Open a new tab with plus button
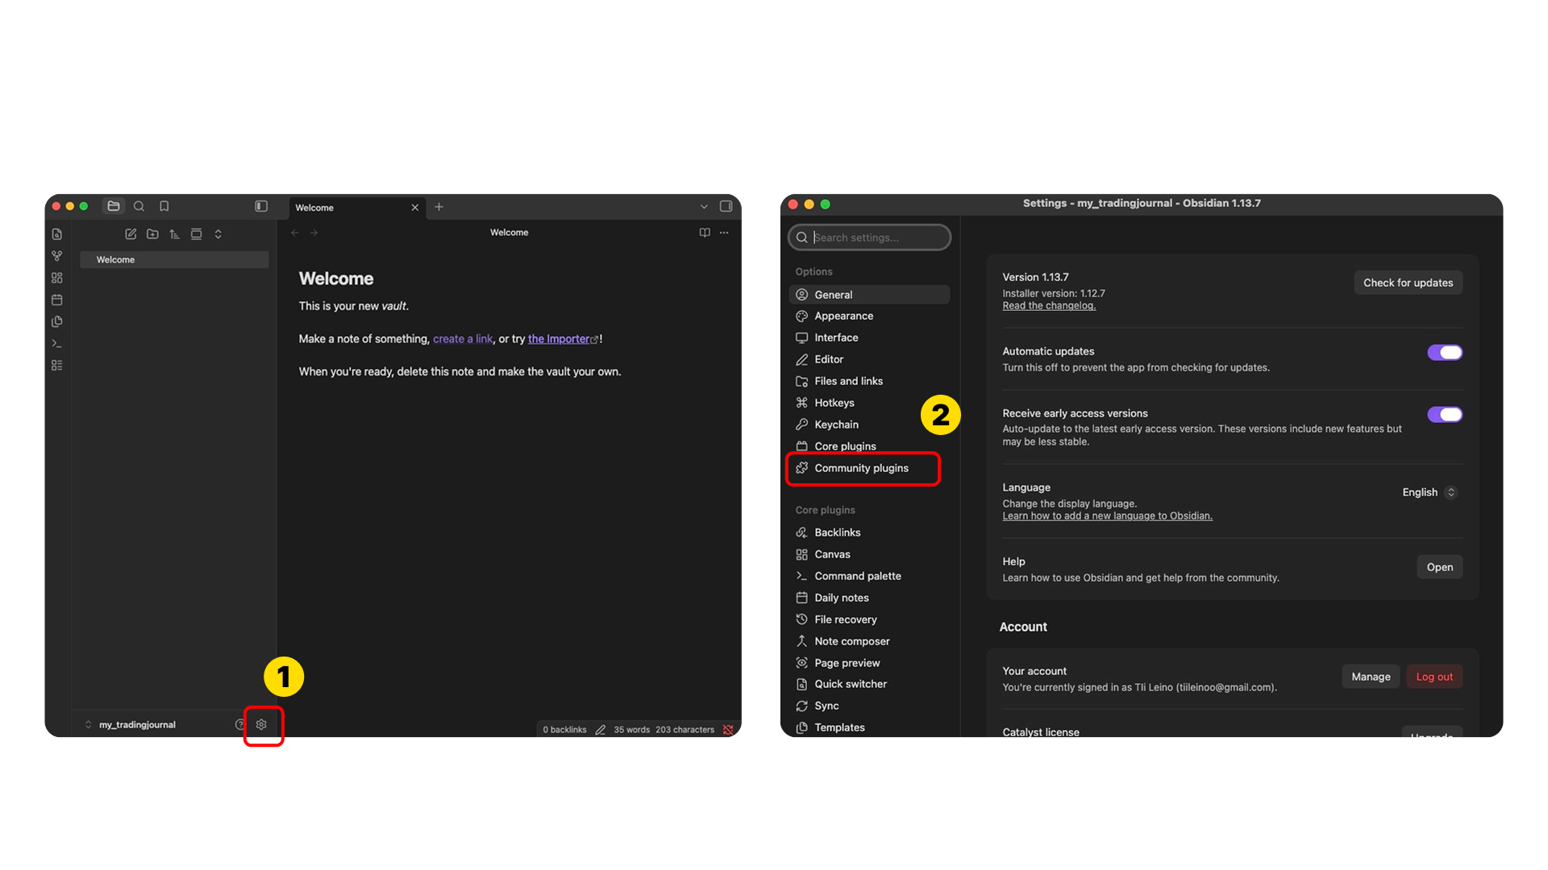The height and width of the screenshot is (870, 1548). [439, 207]
